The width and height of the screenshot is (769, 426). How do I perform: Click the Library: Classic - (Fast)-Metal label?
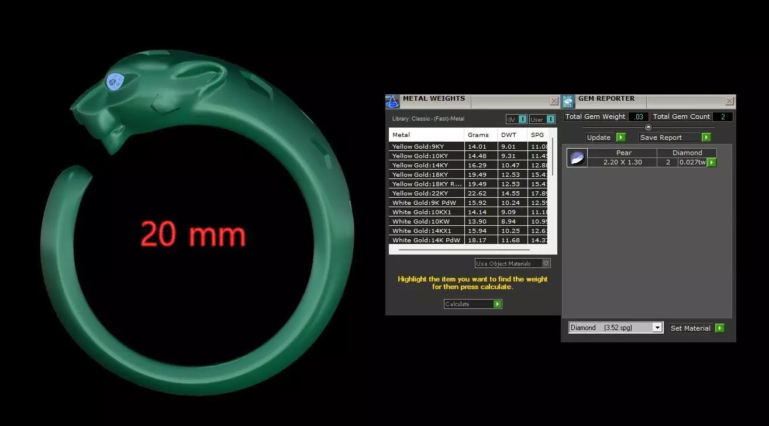428,119
